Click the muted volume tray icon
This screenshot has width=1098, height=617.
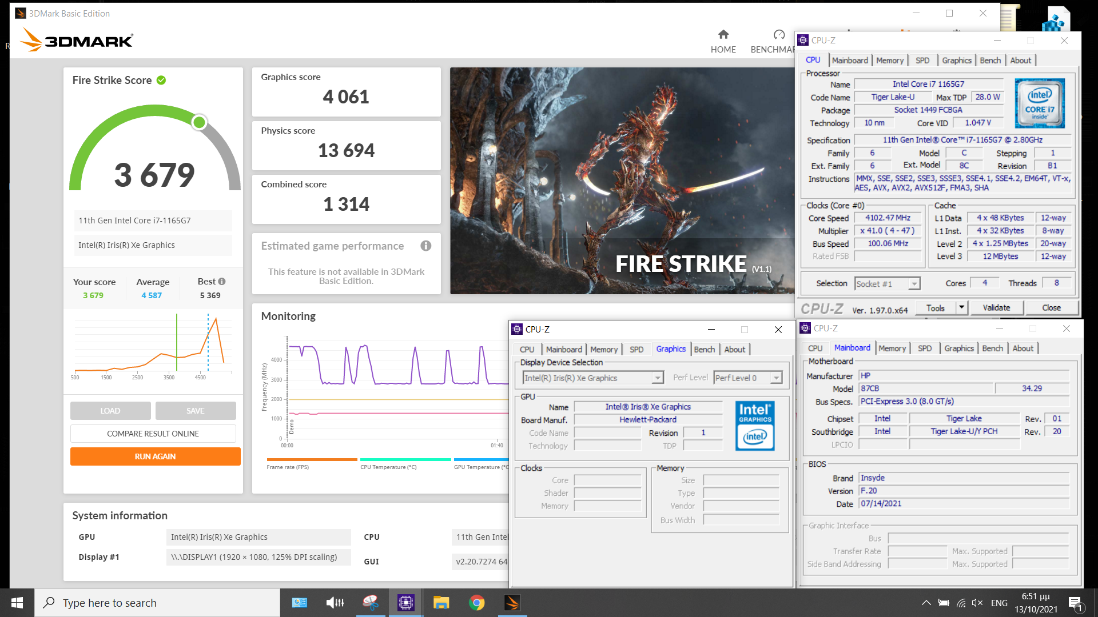point(977,603)
